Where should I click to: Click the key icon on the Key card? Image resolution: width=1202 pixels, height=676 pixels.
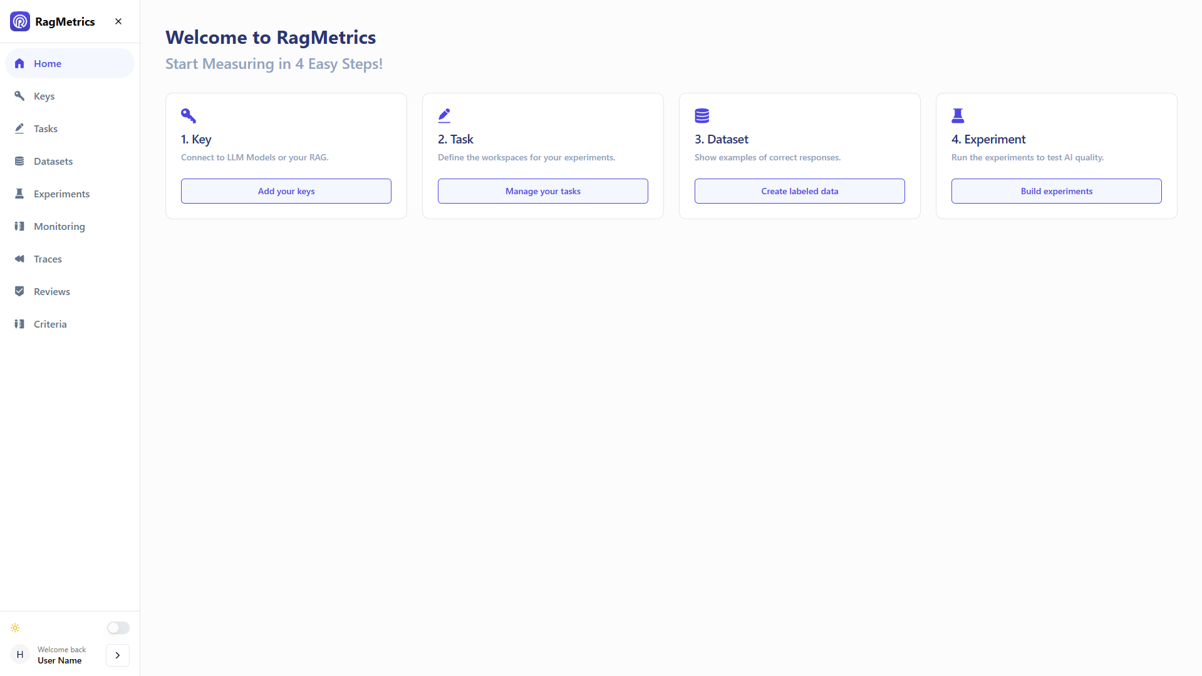pos(189,115)
